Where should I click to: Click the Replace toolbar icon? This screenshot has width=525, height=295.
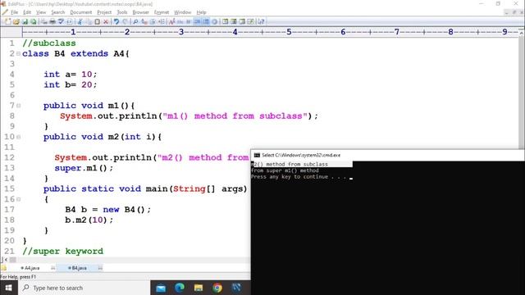[144, 22]
